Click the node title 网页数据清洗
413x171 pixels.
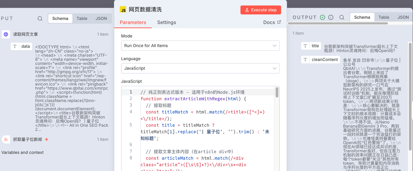pyautogui.click(x=145, y=10)
